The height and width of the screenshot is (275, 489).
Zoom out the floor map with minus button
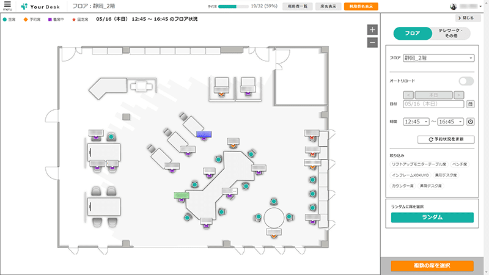tap(372, 42)
